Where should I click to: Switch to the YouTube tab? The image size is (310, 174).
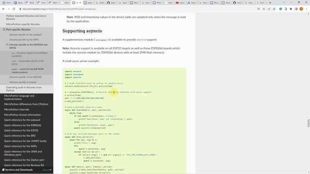180,3
